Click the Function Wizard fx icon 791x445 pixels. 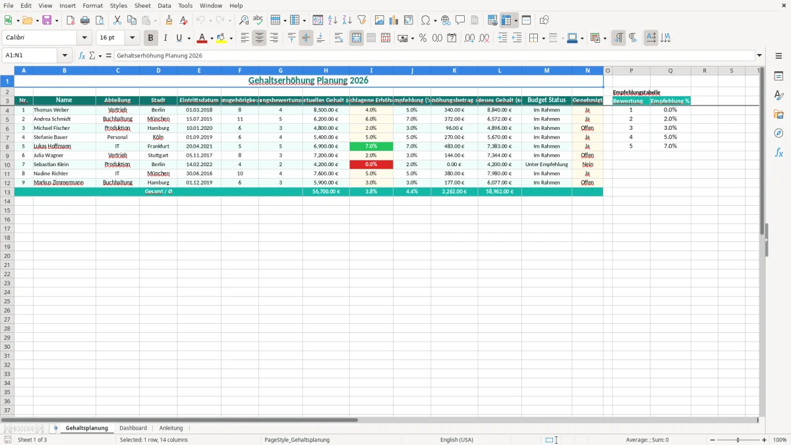82,55
